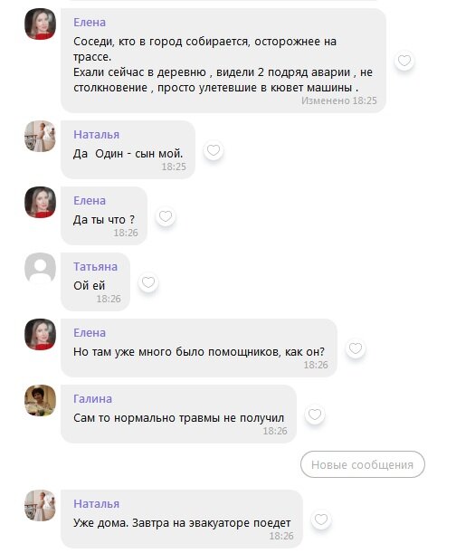This screenshot has height=553, width=475.
Task: Like Татьяна's "Ой ей" message
Action: point(148,282)
